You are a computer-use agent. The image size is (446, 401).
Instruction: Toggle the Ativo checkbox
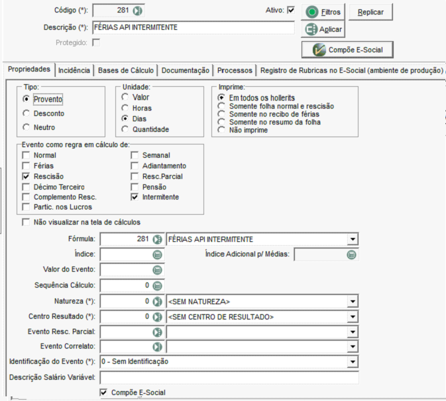[291, 10]
